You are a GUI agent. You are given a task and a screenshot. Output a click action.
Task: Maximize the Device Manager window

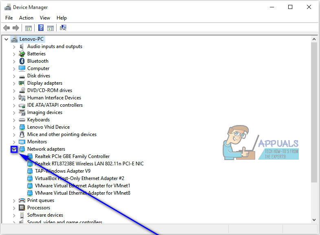290,7
